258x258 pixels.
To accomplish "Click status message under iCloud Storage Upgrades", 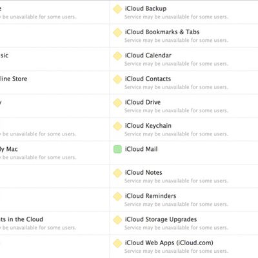I will click(176, 228).
